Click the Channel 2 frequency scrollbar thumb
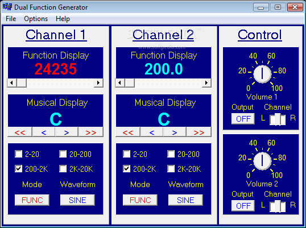Screen dimensions: 306x228 click(x=130, y=83)
